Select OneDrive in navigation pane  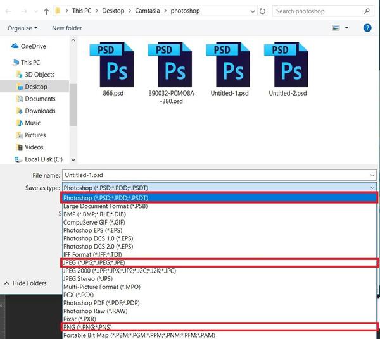click(33, 46)
